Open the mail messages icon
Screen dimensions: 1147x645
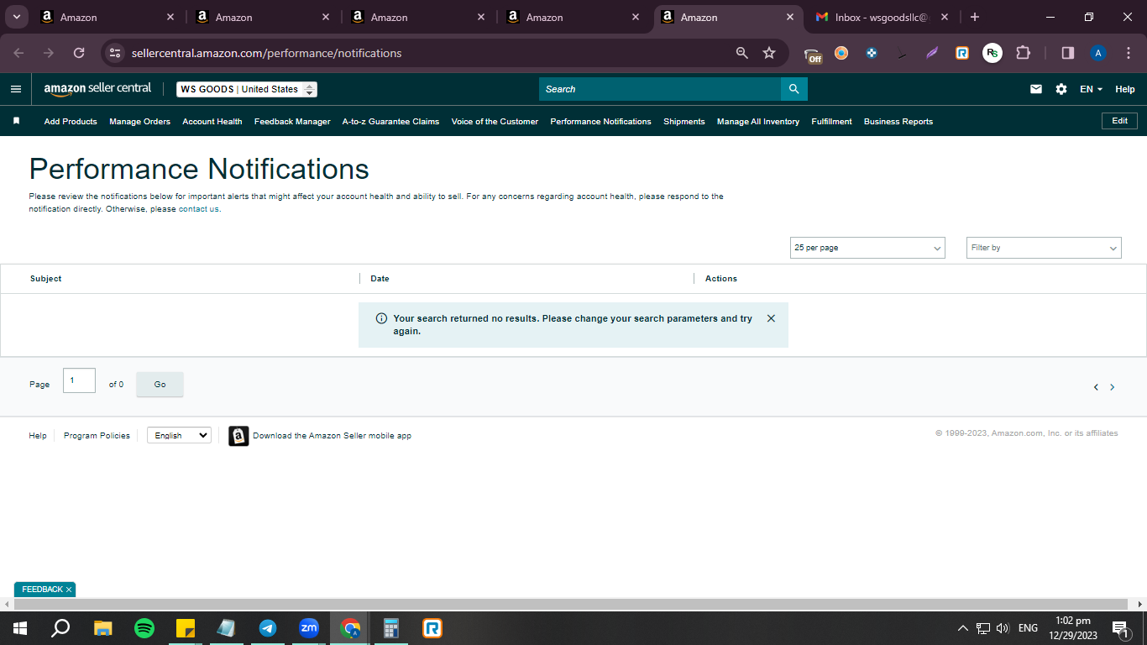(1036, 89)
